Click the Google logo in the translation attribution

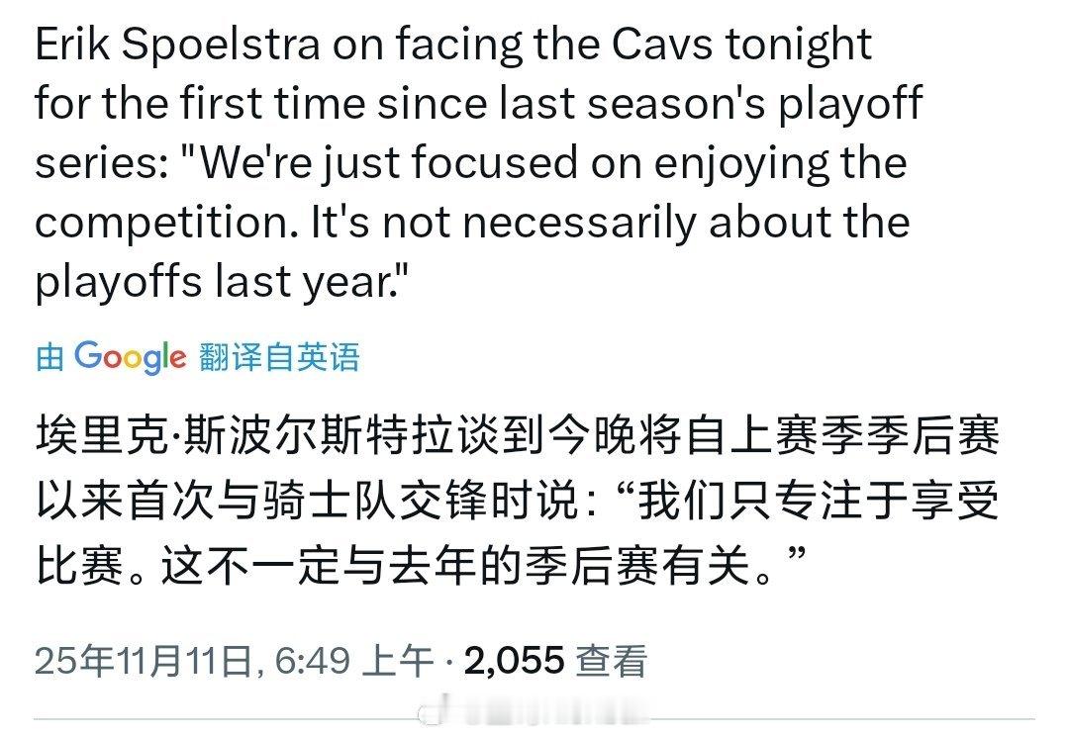coord(134,356)
